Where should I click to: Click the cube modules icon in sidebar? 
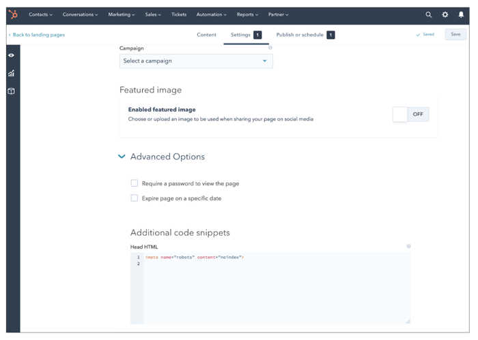(12, 91)
